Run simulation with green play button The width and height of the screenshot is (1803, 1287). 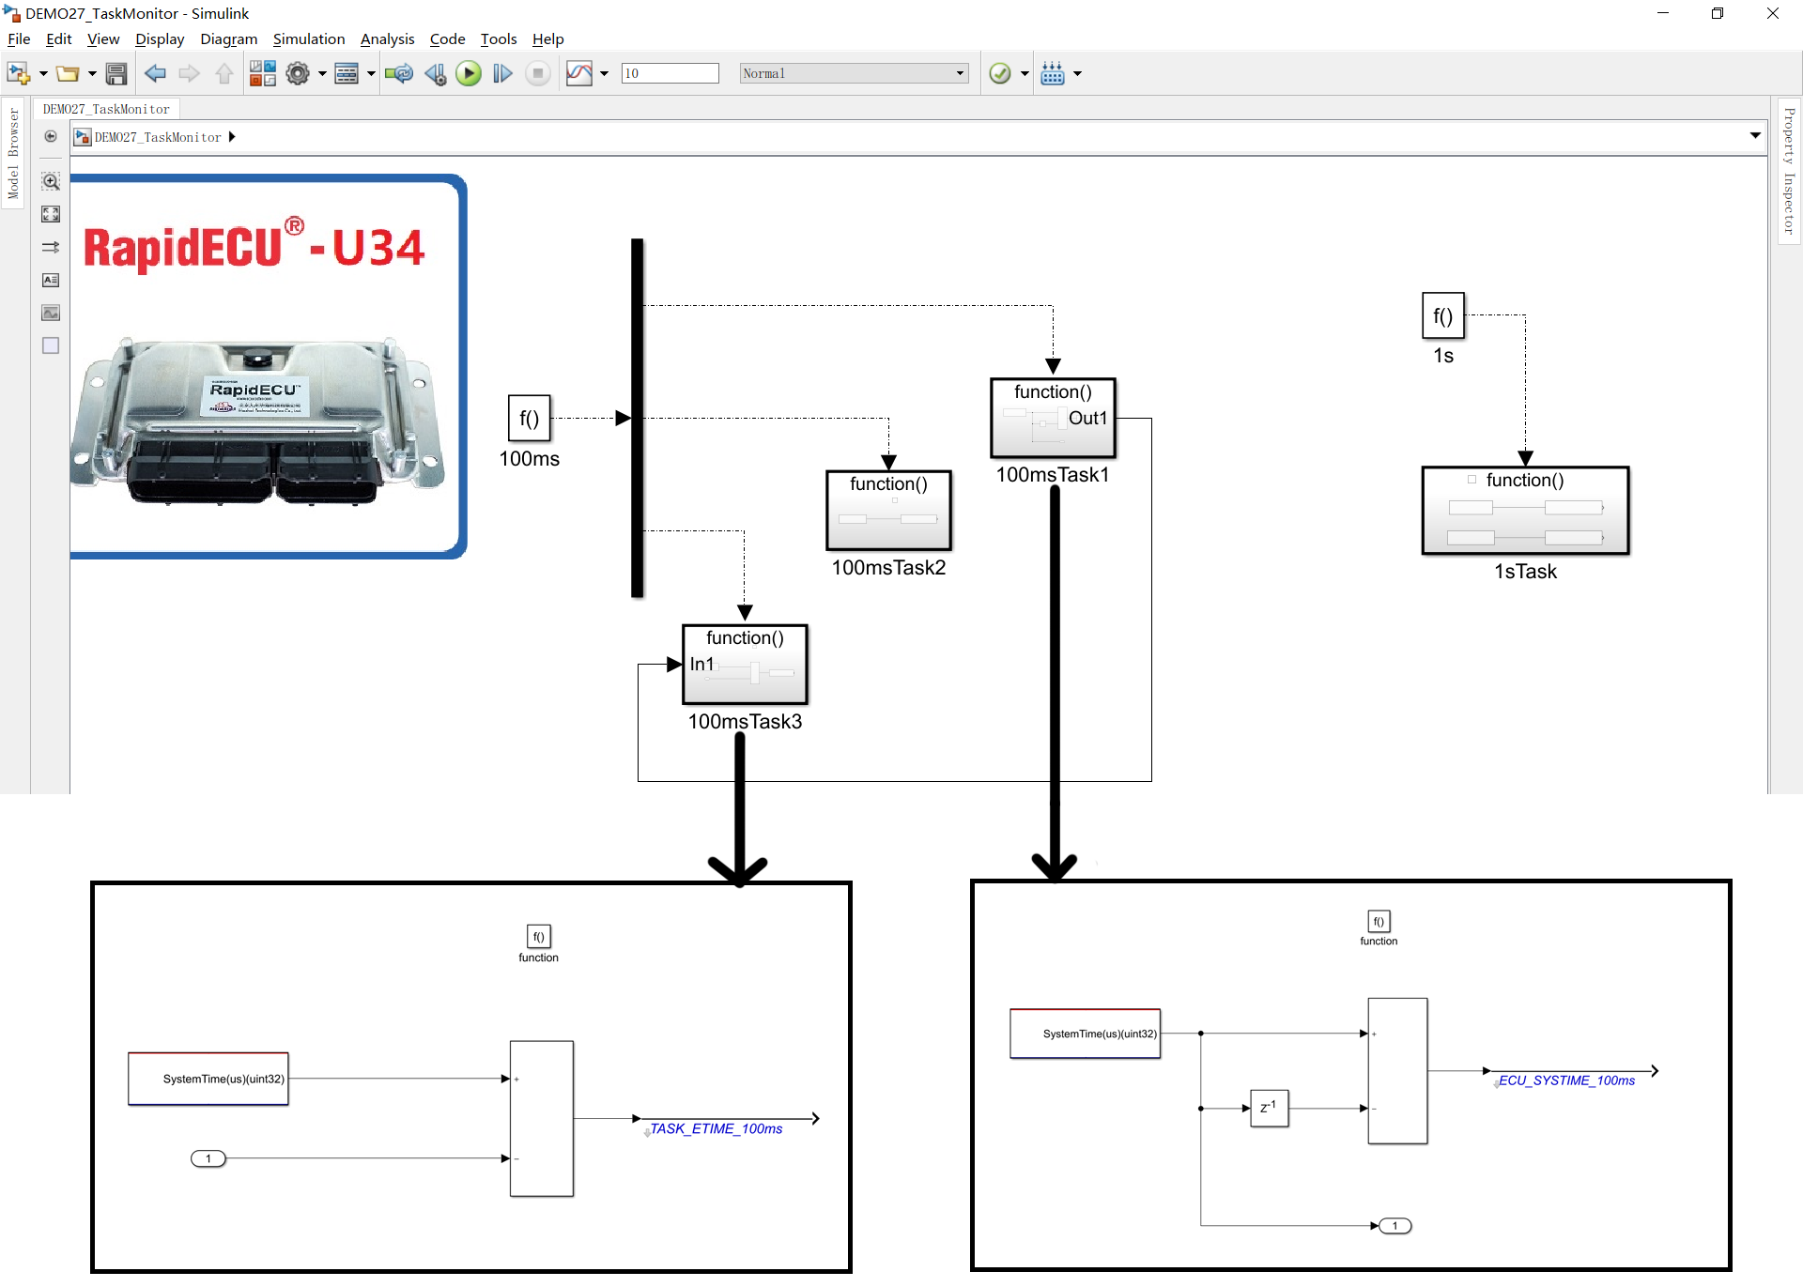click(469, 73)
